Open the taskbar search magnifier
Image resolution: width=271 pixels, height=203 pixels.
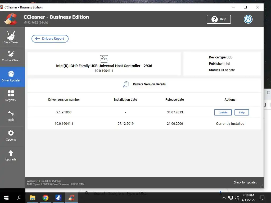pos(19,198)
